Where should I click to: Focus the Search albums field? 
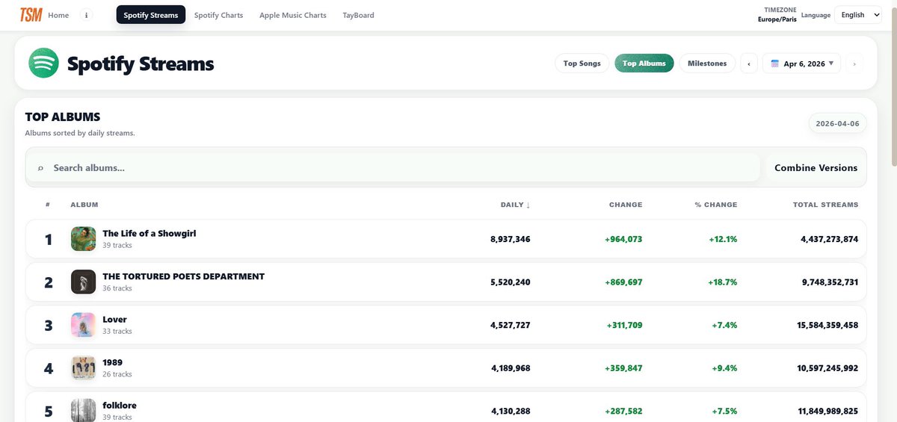click(x=393, y=168)
